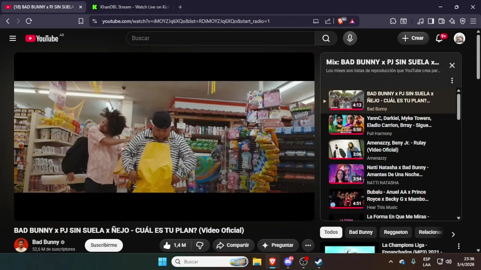Bookmark this page icon

81,21
